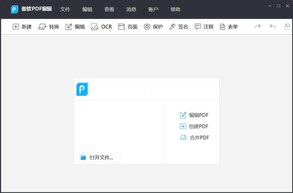Click the 保护 toolbar label
293x193 pixels.
coord(158,27)
